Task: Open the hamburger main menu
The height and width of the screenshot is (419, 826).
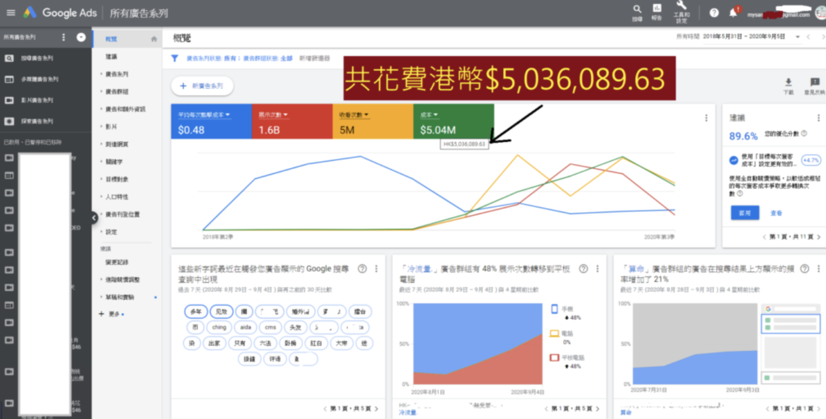Action: (11, 13)
